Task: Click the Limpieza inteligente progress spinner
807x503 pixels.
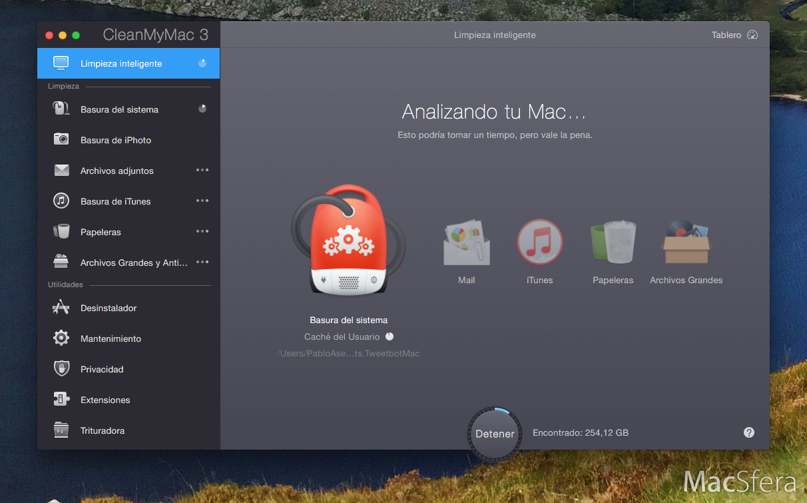Action: point(202,63)
